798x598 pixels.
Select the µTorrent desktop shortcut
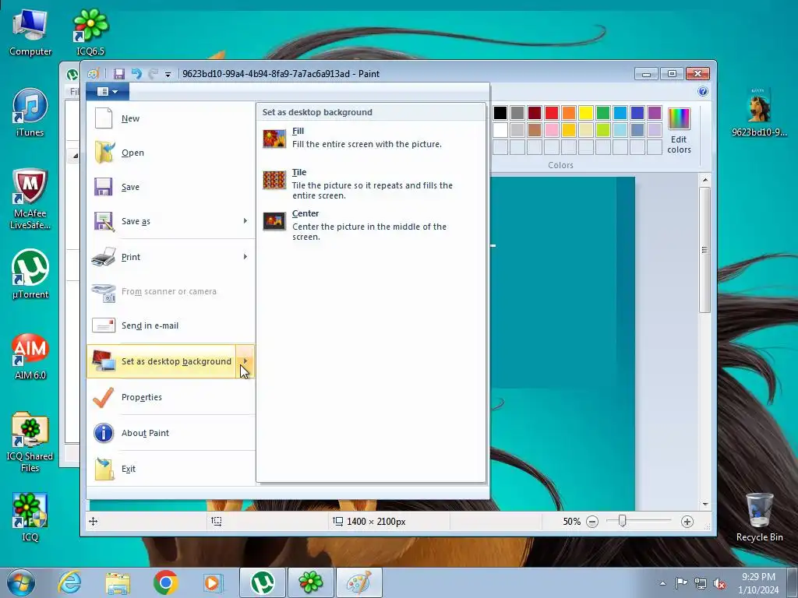point(30,275)
